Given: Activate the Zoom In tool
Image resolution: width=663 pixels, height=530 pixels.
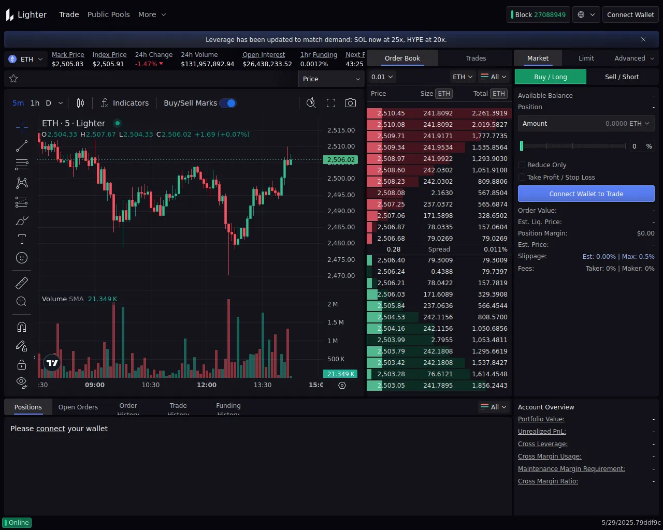Looking at the screenshot, I should click(22, 301).
